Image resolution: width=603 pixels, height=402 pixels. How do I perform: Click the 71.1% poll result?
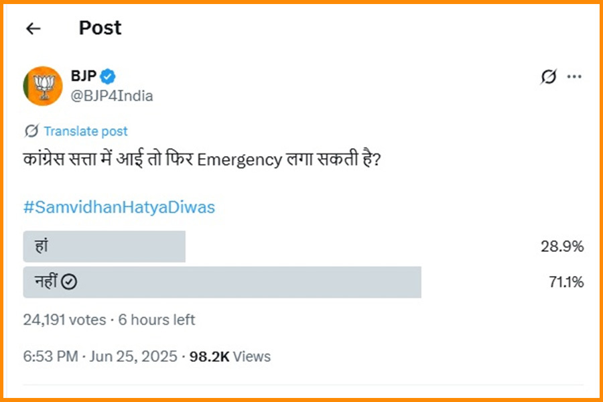566,282
